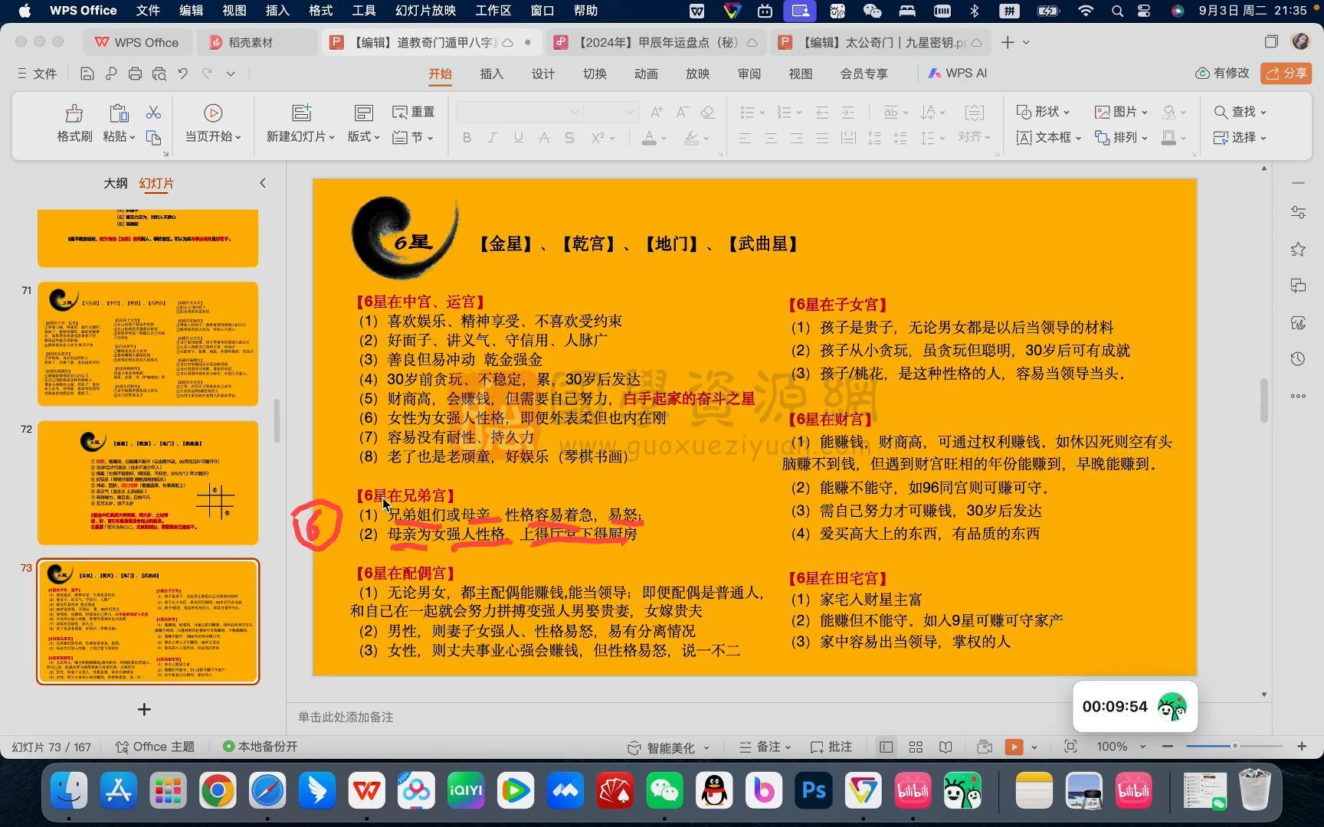
Task: Click the Share (分享) button
Action: tap(1286, 74)
